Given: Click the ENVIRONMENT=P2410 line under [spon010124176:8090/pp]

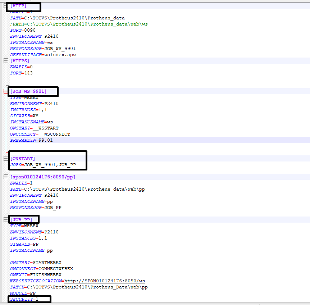Looking at the screenshot, I should 34,195.
